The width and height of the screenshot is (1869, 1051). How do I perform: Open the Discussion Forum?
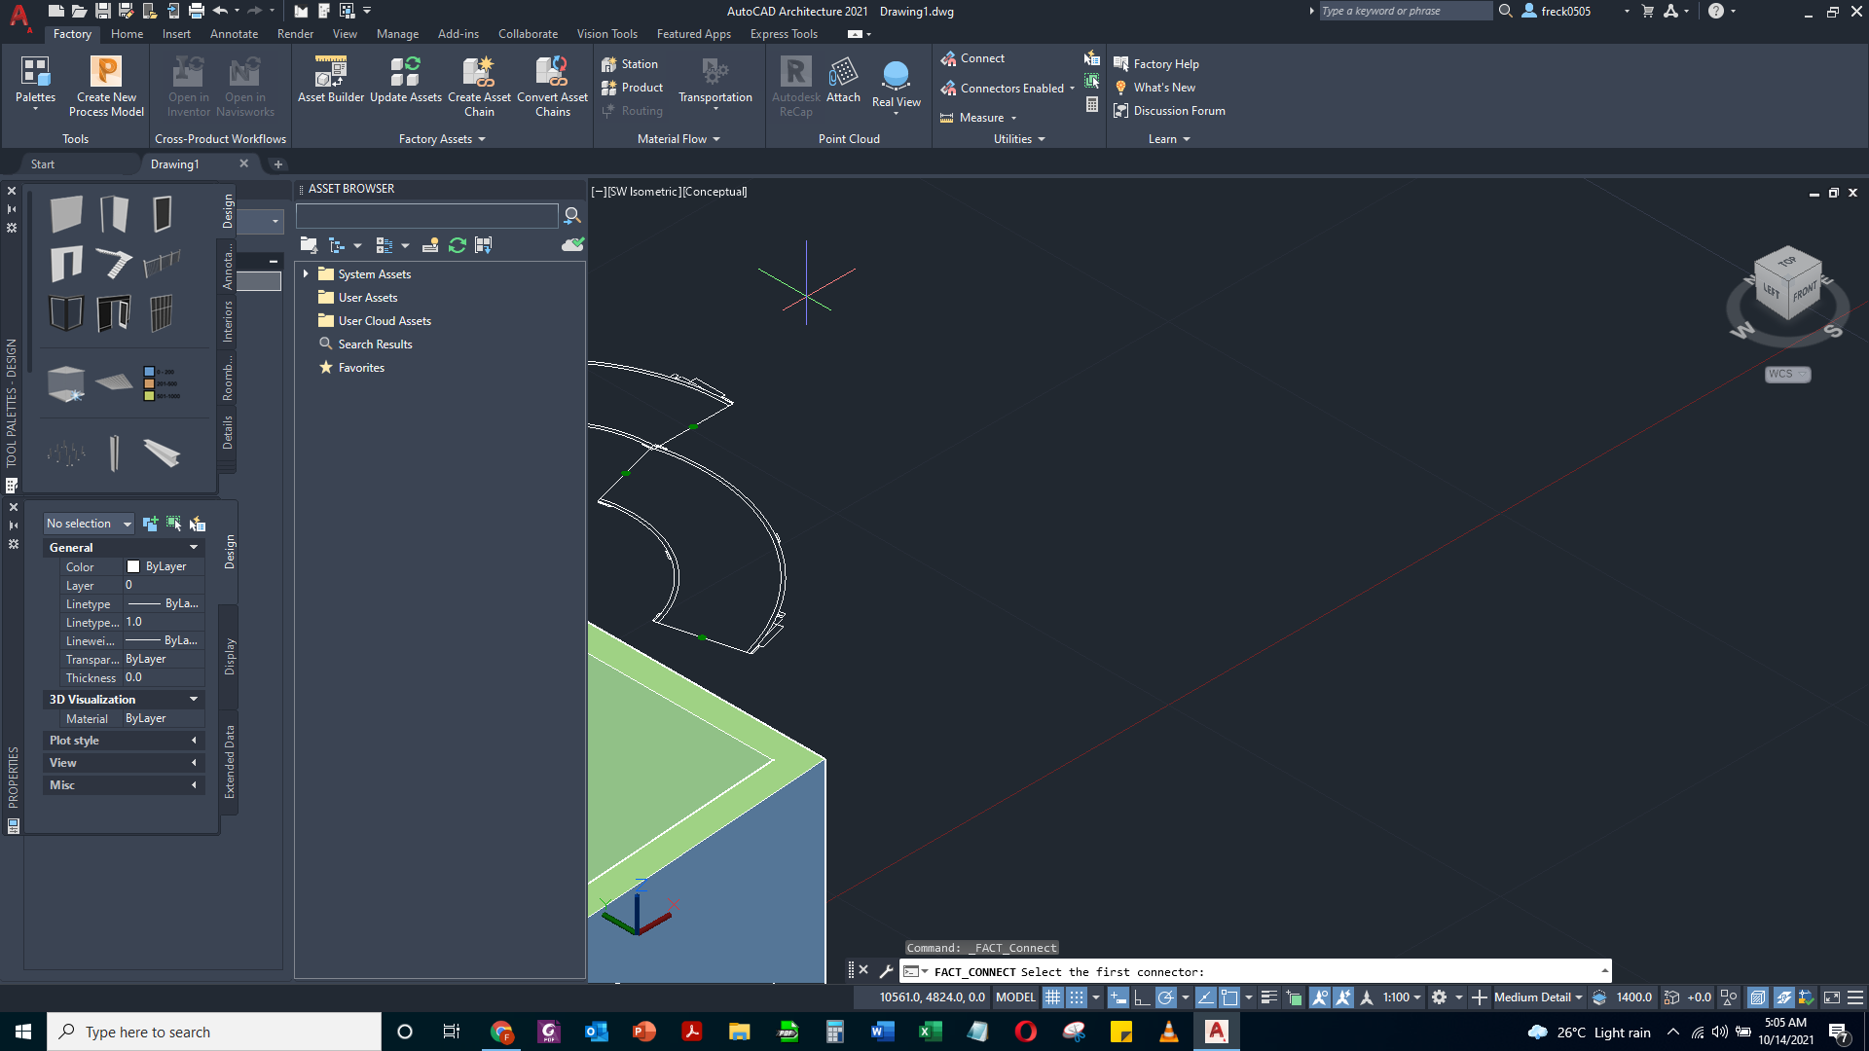pos(1179,110)
